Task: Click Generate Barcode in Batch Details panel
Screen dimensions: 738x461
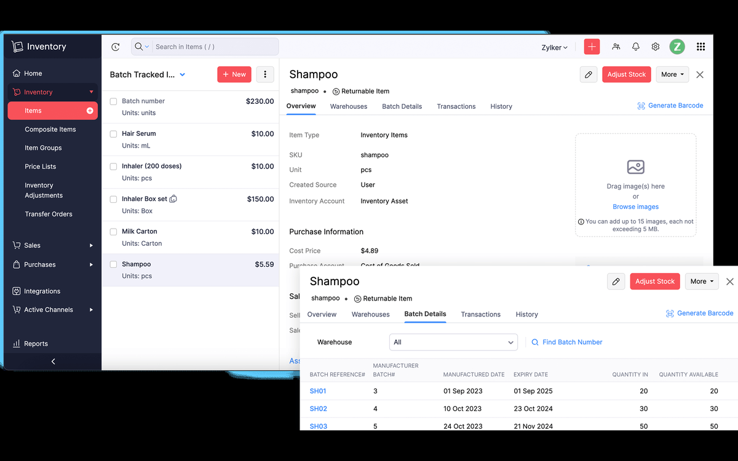Action: pos(699,313)
